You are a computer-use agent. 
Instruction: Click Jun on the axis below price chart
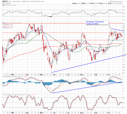[54, 74]
